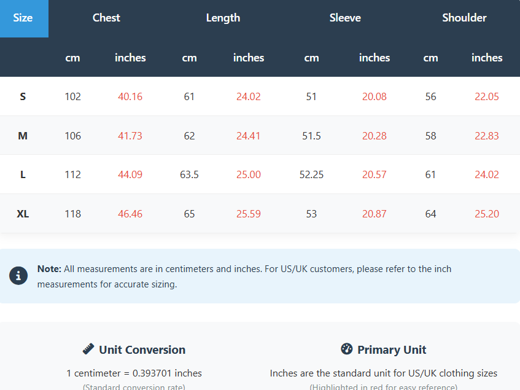Click the Sleeve column header

tap(345, 18)
